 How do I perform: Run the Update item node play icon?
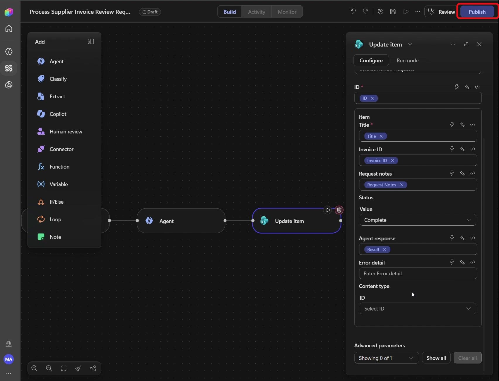point(327,210)
